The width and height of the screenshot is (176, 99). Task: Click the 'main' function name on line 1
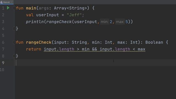click(31, 8)
